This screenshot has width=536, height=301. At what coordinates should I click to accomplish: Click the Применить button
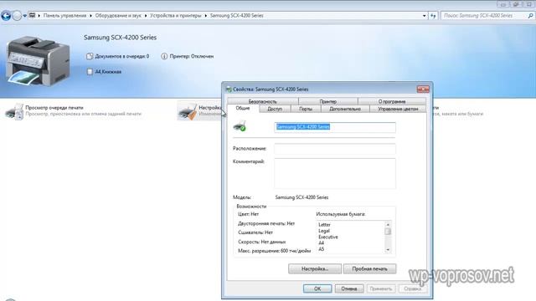point(381,288)
